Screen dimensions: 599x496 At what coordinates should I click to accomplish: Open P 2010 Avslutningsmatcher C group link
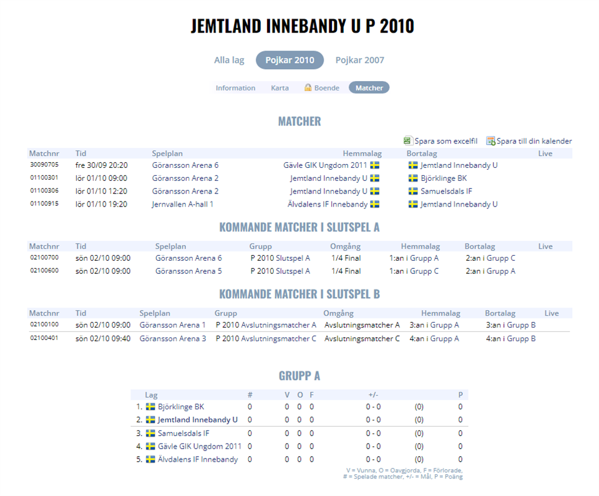[266, 339]
